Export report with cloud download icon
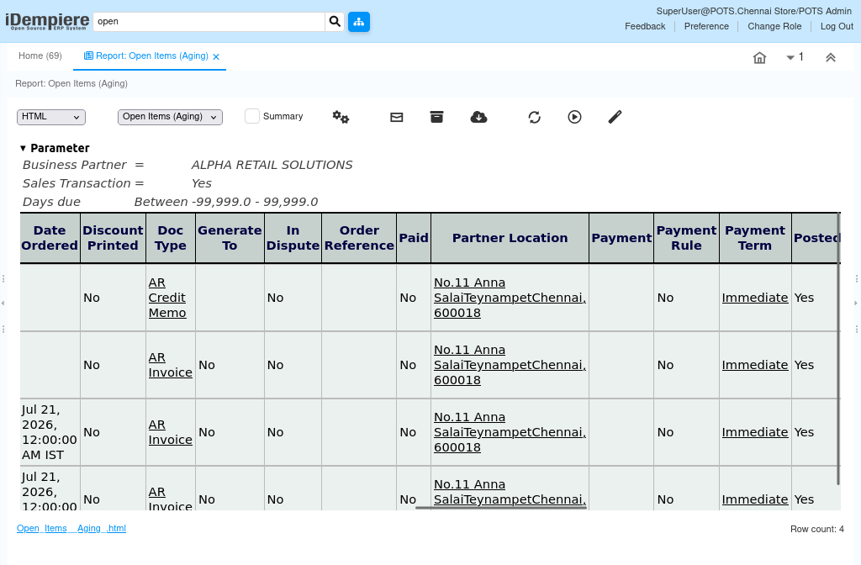861x565 pixels. (x=478, y=117)
